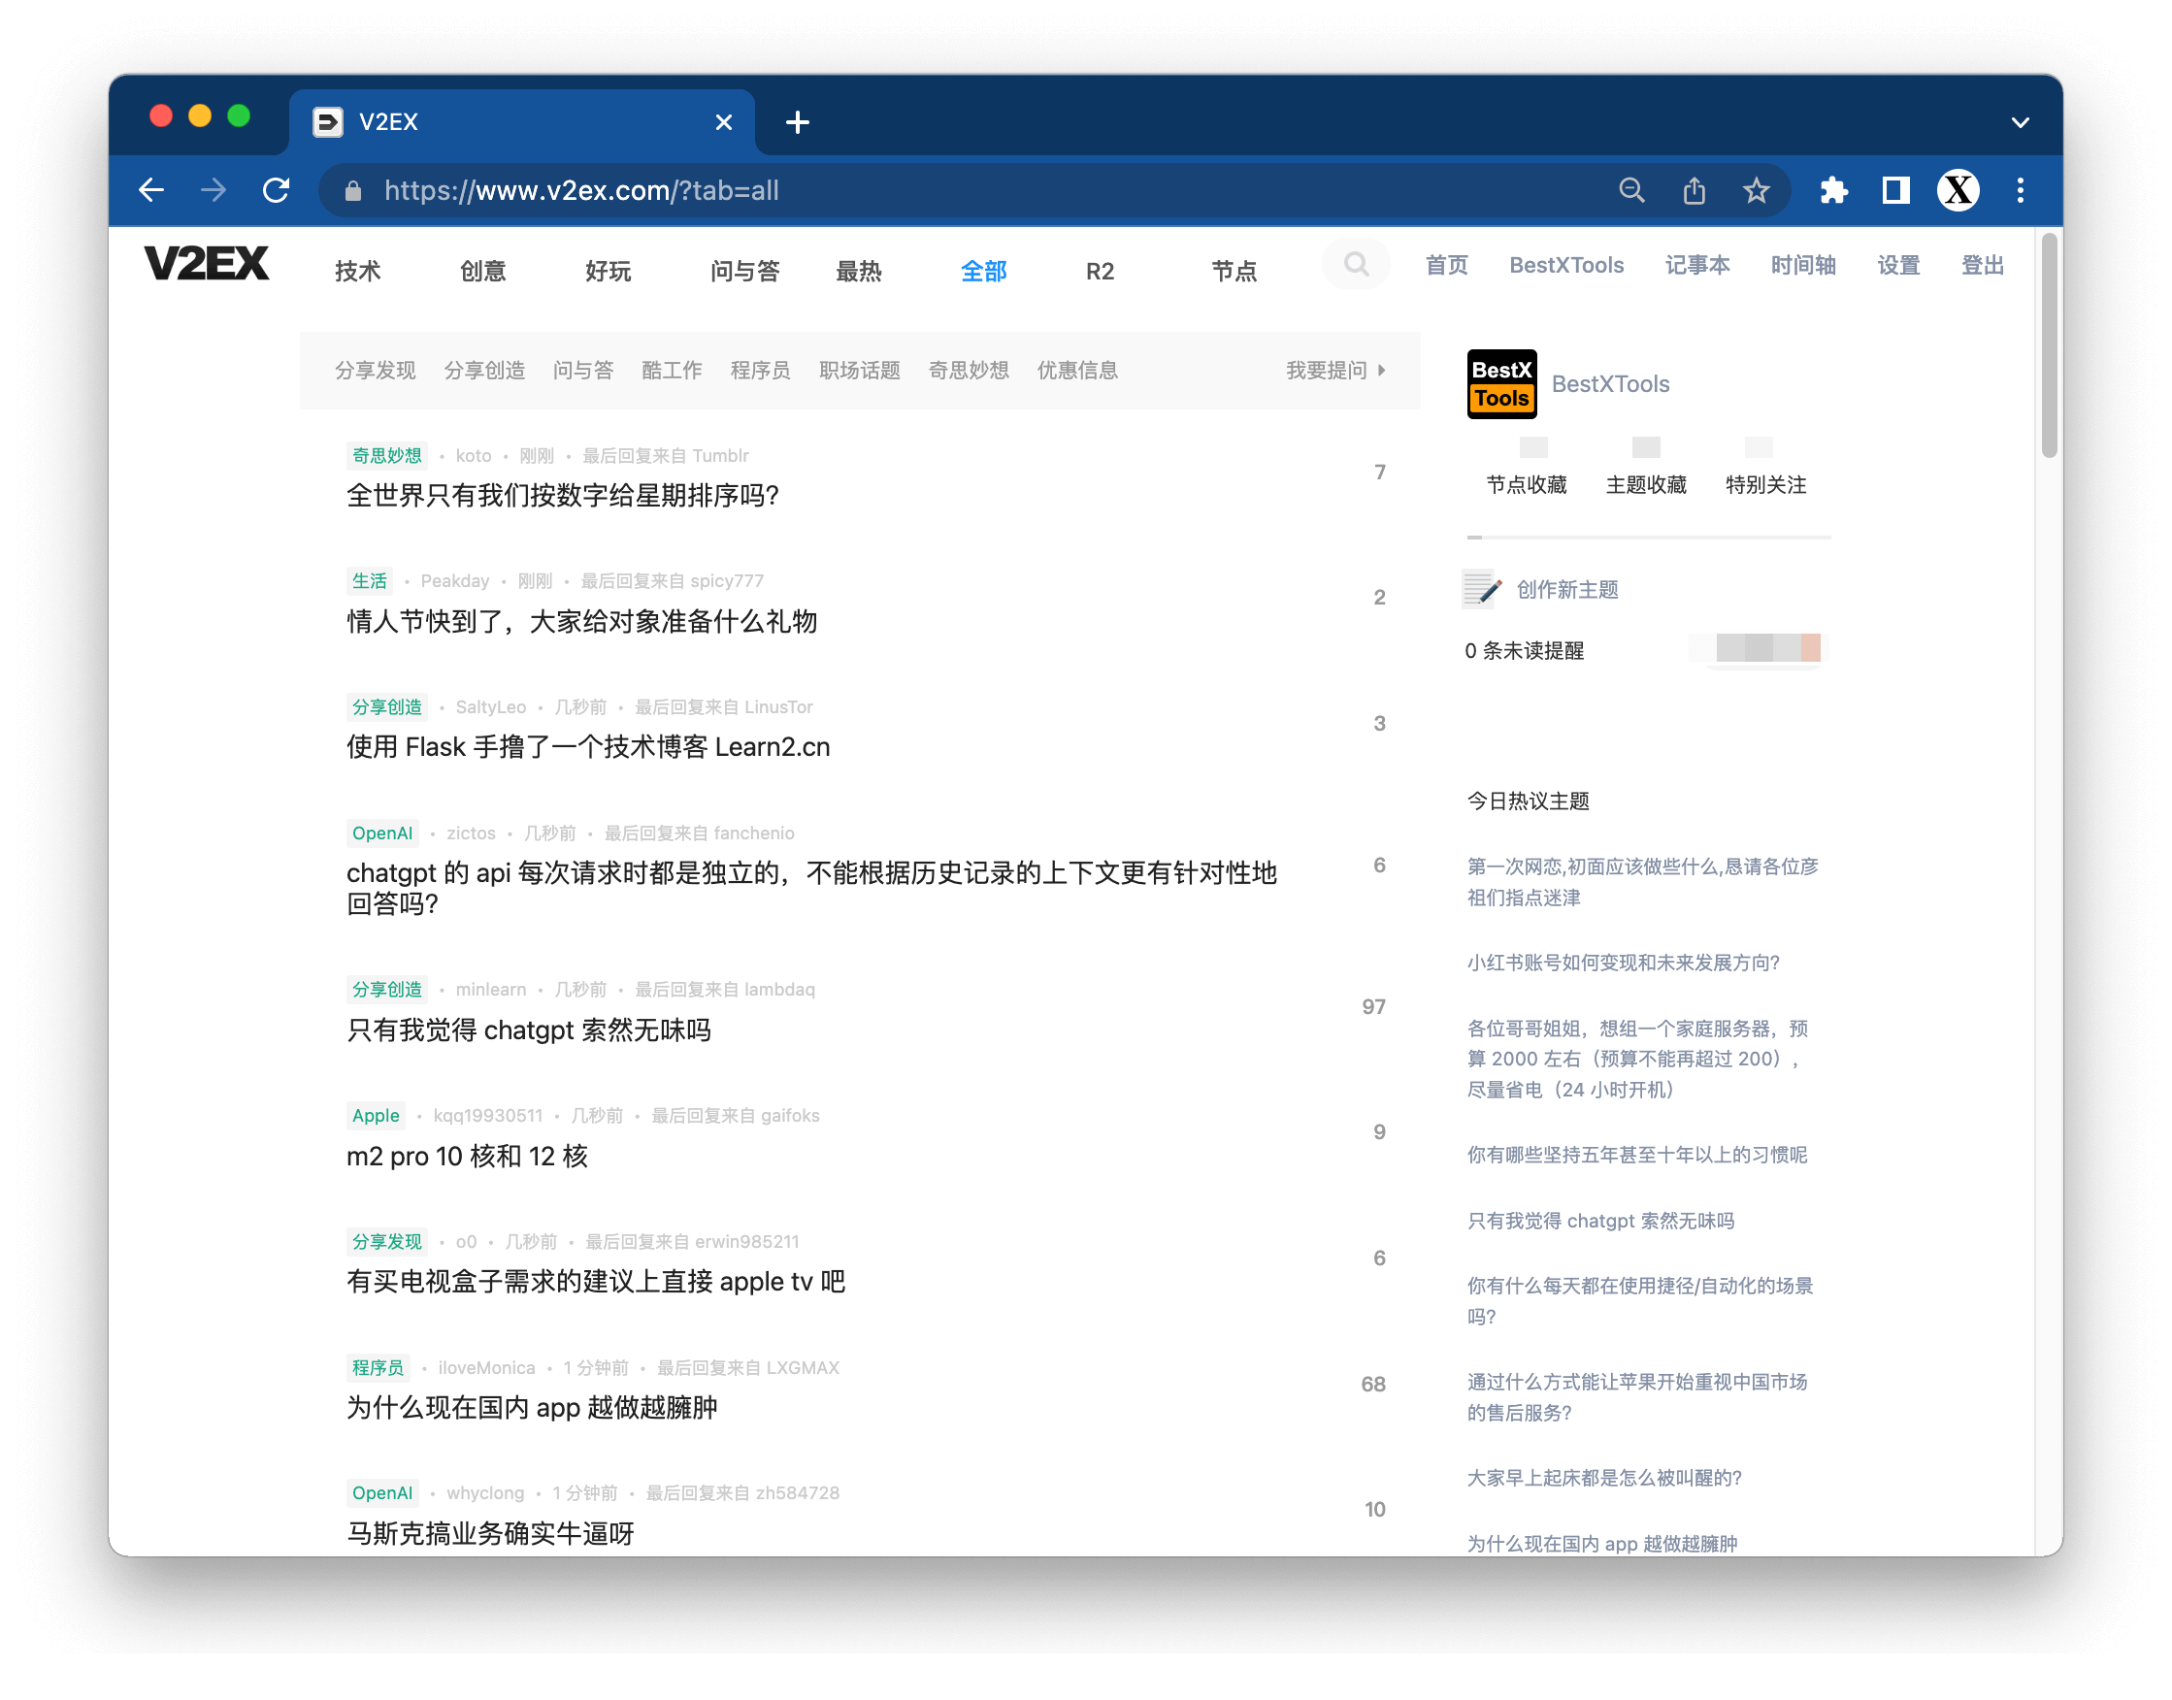Click the 生活 node tag
2172x1700 pixels.
pos(368,580)
